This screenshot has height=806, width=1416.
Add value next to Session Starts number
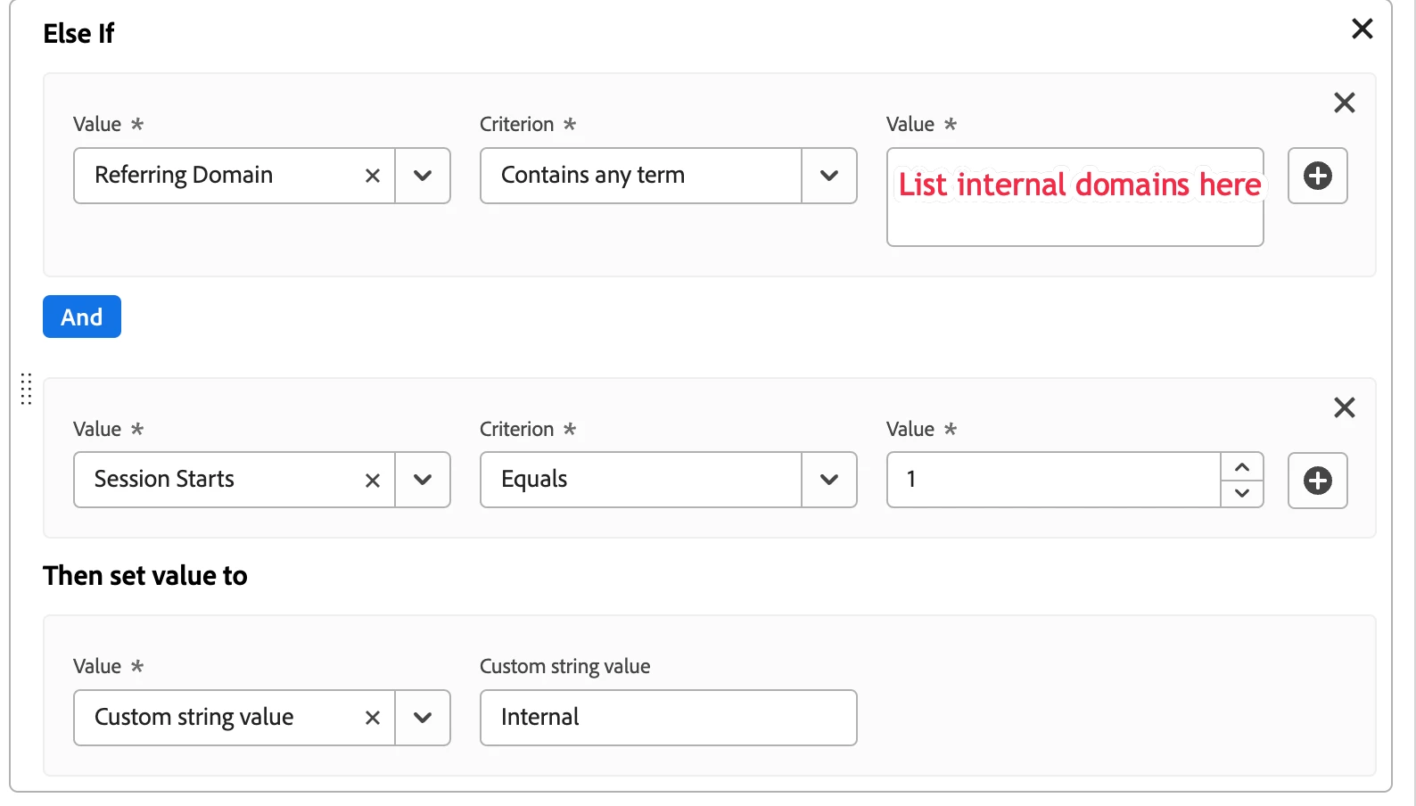pos(1317,481)
